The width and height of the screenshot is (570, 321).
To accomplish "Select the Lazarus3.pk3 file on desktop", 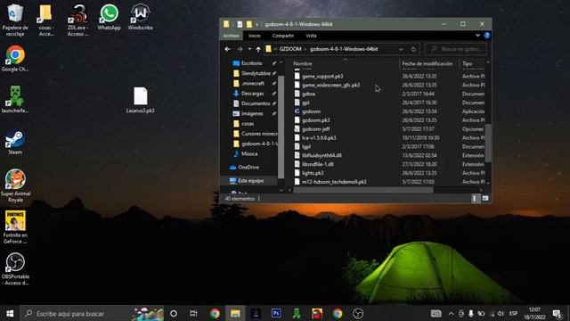I will pyautogui.click(x=141, y=100).
